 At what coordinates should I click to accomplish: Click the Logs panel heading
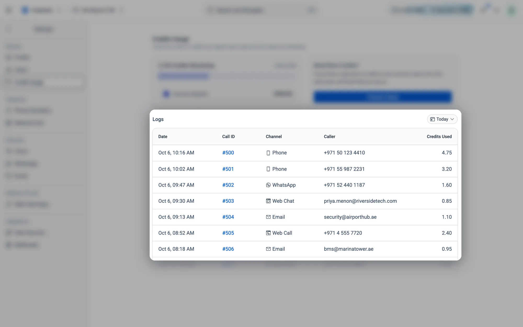click(158, 119)
